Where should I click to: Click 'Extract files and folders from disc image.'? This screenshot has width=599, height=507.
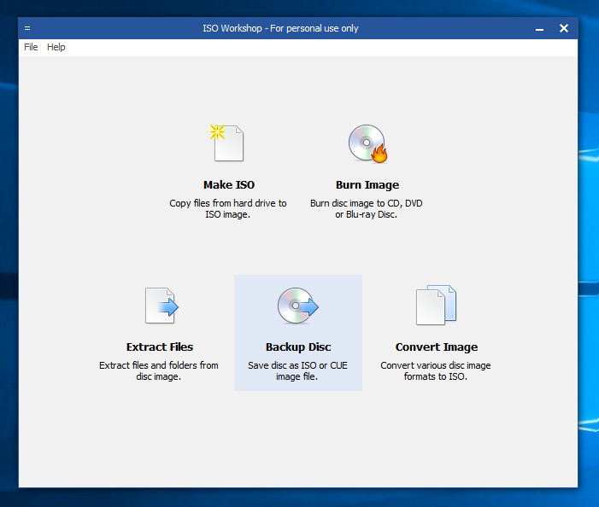click(x=159, y=370)
